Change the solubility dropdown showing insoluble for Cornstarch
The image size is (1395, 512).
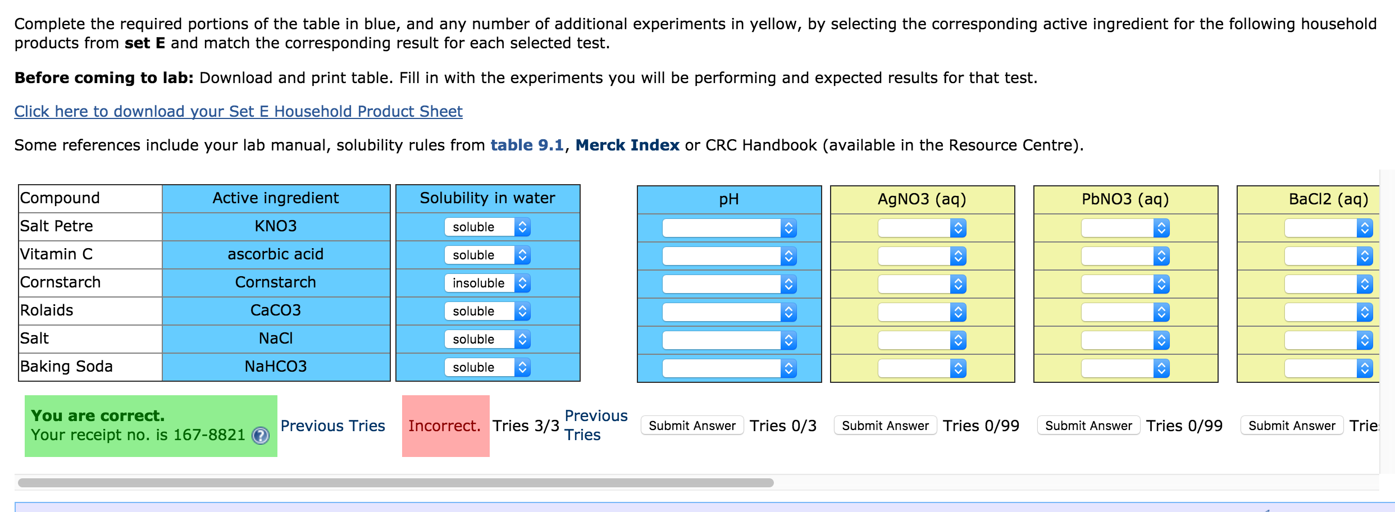[486, 283]
